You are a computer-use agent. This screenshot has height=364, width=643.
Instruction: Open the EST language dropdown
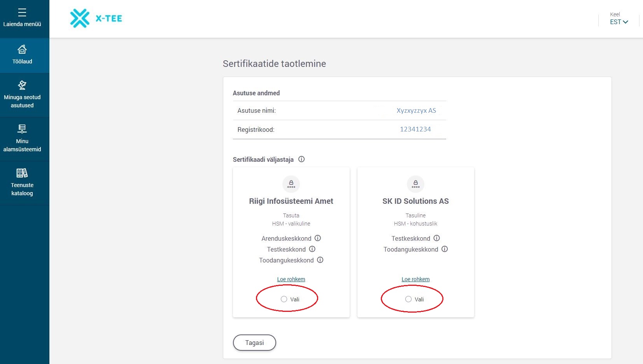point(619,22)
